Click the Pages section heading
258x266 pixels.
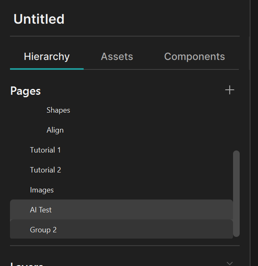(x=25, y=91)
